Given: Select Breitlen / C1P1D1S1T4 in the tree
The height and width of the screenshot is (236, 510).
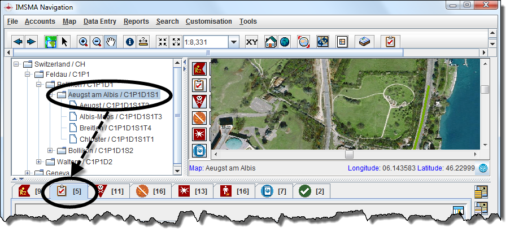Looking at the screenshot, I should 116,128.
